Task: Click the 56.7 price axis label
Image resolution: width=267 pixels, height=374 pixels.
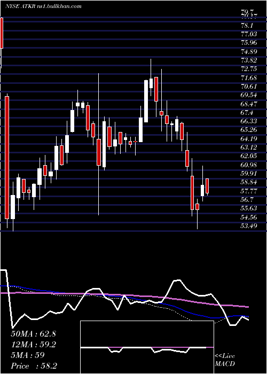Action: point(248,200)
